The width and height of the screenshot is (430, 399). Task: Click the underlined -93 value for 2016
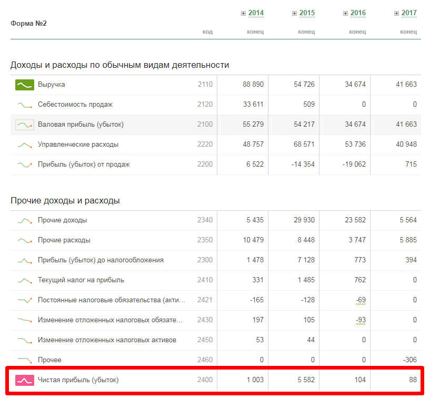(361, 320)
